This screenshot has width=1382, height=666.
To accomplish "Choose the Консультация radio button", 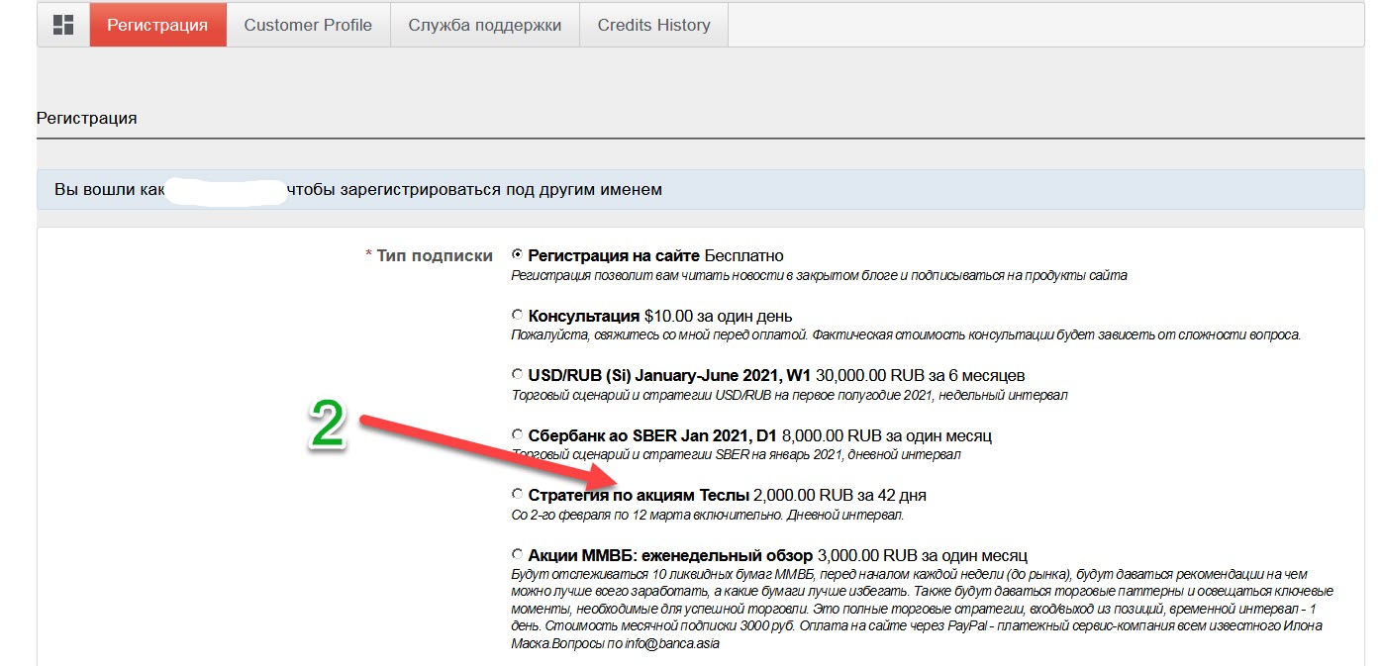I will coord(517,316).
